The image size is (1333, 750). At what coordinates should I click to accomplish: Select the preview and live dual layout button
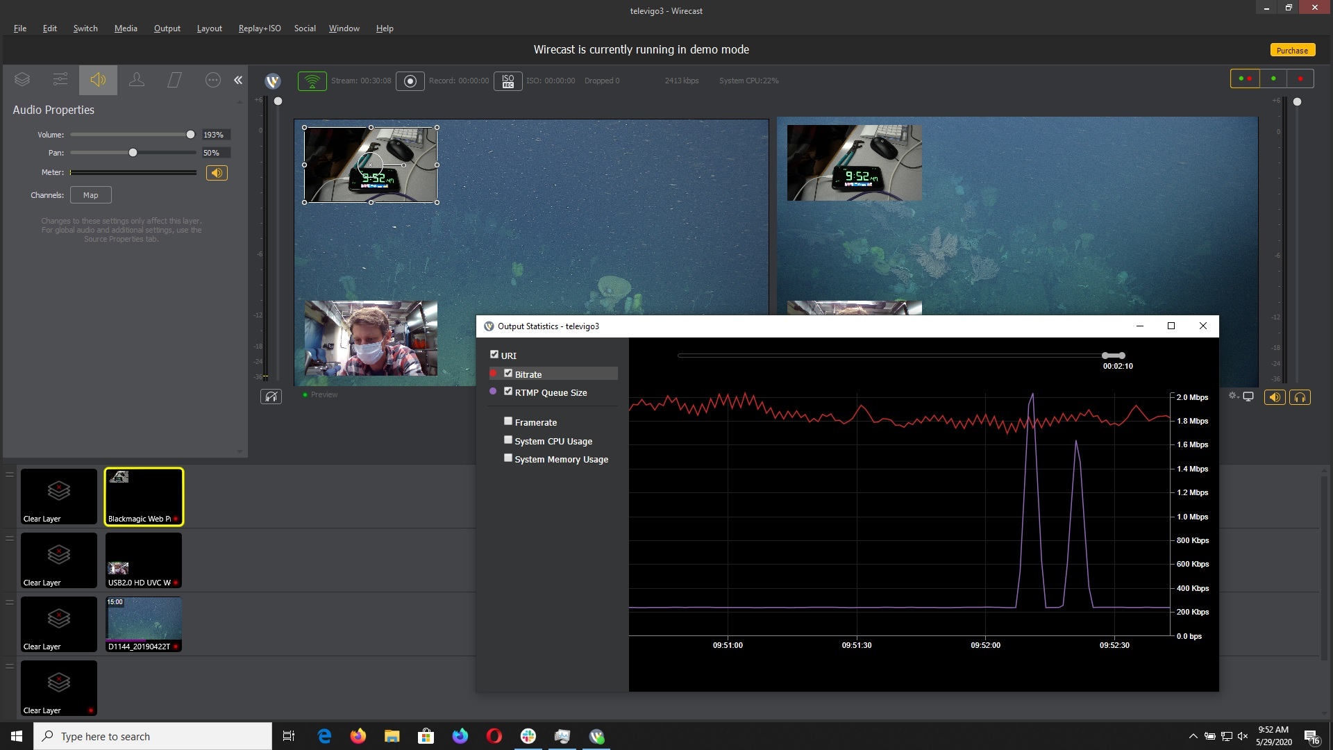point(1245,78)
